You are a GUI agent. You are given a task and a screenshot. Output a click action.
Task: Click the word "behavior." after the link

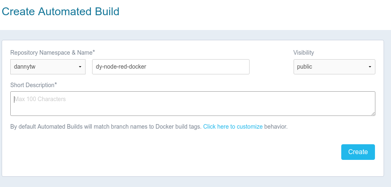(x=276, y=127)
